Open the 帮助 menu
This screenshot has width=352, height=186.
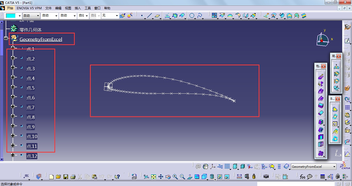coord(107,8)
